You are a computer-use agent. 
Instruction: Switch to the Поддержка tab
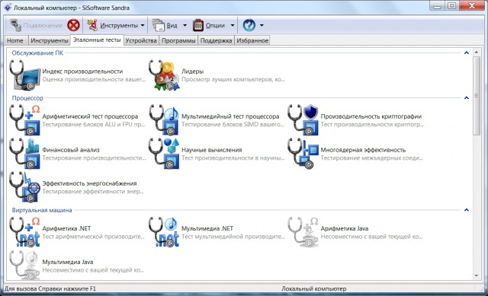click(x=216, y=40)
